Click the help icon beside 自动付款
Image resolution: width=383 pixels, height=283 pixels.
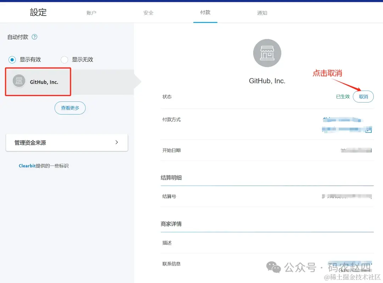34,37
